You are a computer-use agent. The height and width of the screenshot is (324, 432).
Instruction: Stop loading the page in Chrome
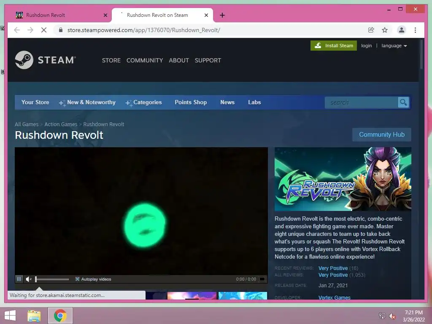point(44,30)
